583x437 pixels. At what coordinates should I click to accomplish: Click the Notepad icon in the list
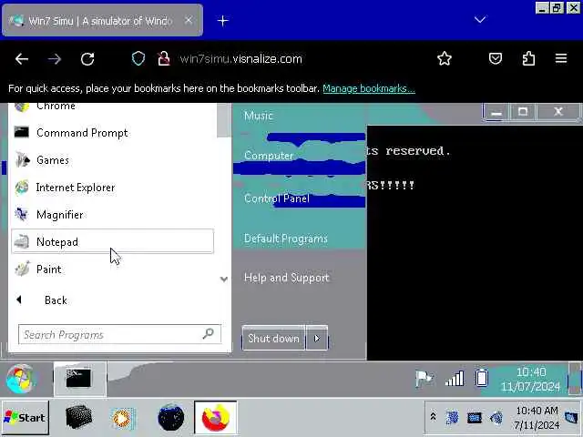tap(22, 242)
